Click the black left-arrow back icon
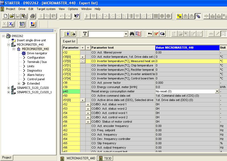The height and width of the screenshot is (161, 227). [150, 34]
